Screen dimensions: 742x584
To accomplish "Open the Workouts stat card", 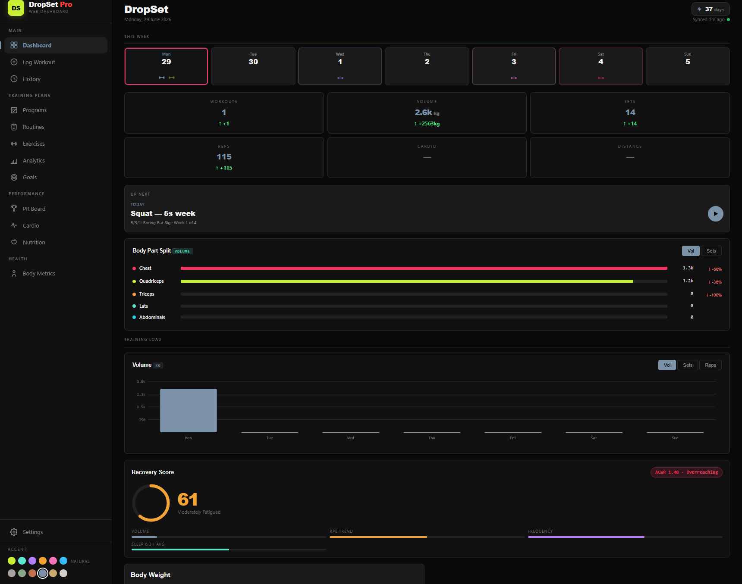I will tap(224, 113).
